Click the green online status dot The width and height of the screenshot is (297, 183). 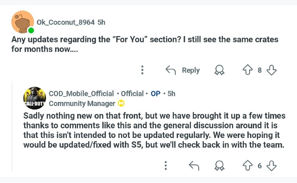[x=31, y=30]
